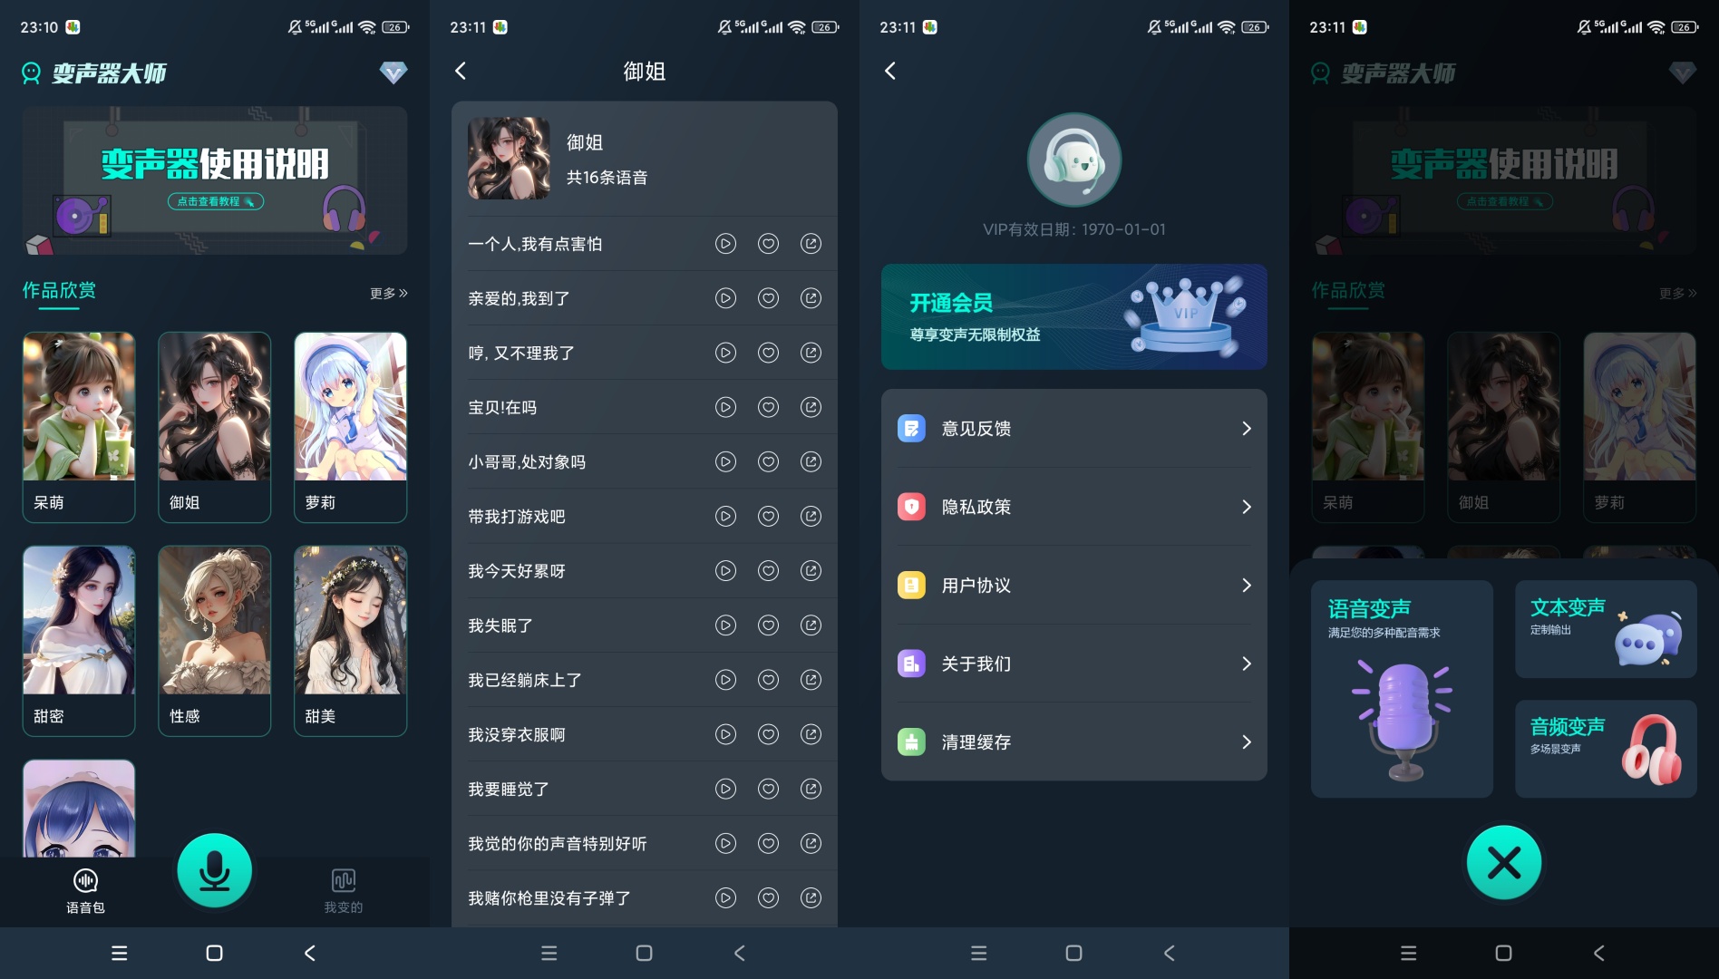Favorite the voice 我要睡觉了

point(768,789)
